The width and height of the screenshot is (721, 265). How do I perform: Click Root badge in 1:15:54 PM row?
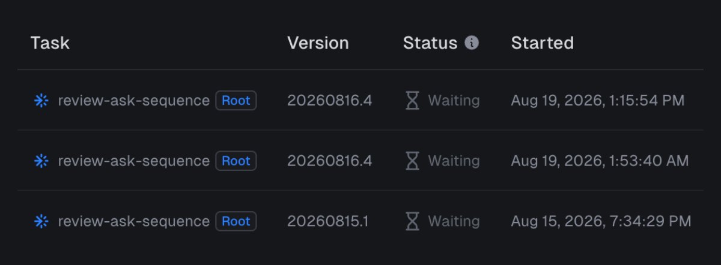236,100
